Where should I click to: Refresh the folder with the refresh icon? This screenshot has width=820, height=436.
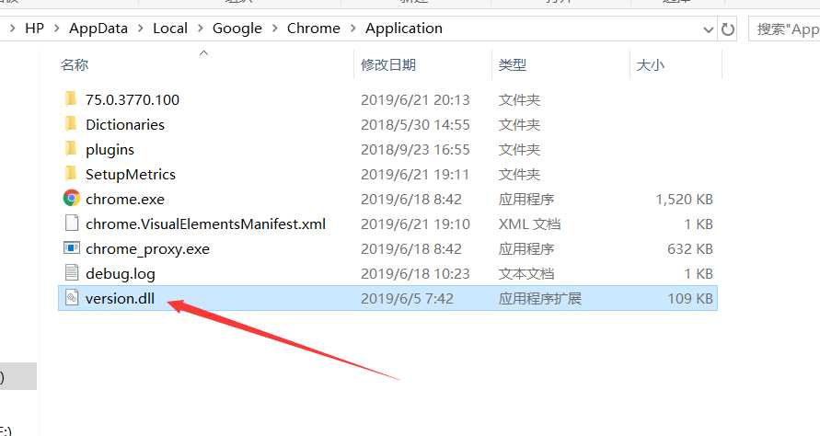click(727, 29)
